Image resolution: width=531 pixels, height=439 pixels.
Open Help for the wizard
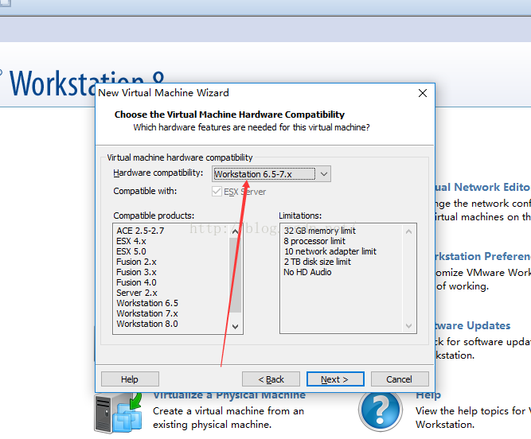click(x=130, y=379)
